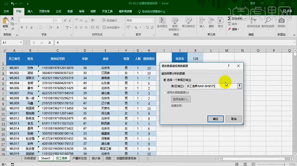Click the decrease font size icon
The height and width of the screenshot is (166, 297).
point(70,20)
